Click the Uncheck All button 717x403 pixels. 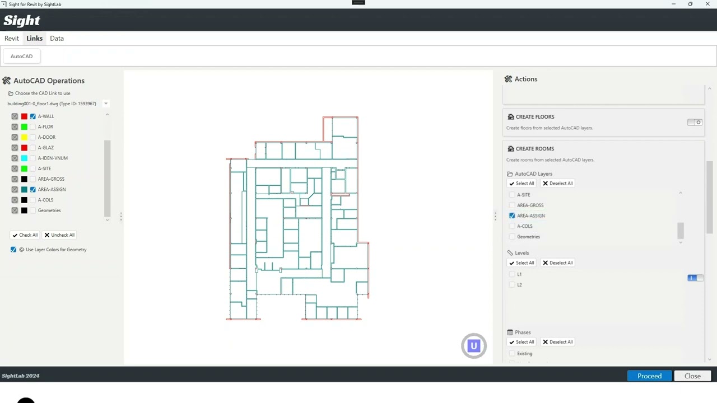point(59,235)
